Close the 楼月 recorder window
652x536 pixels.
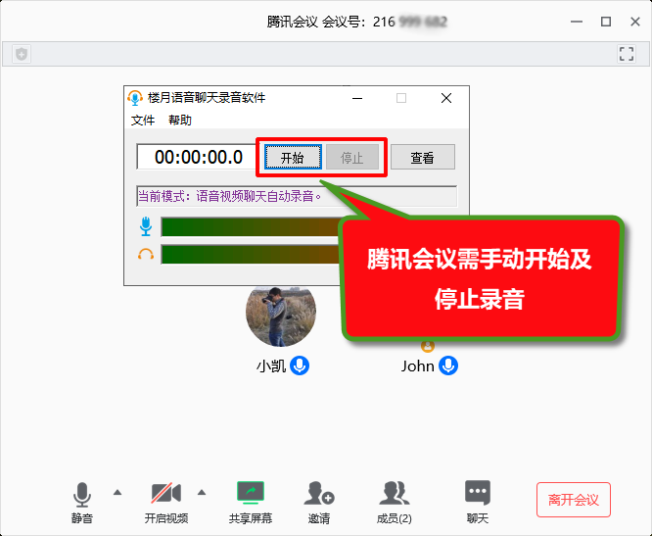[446, 98]
